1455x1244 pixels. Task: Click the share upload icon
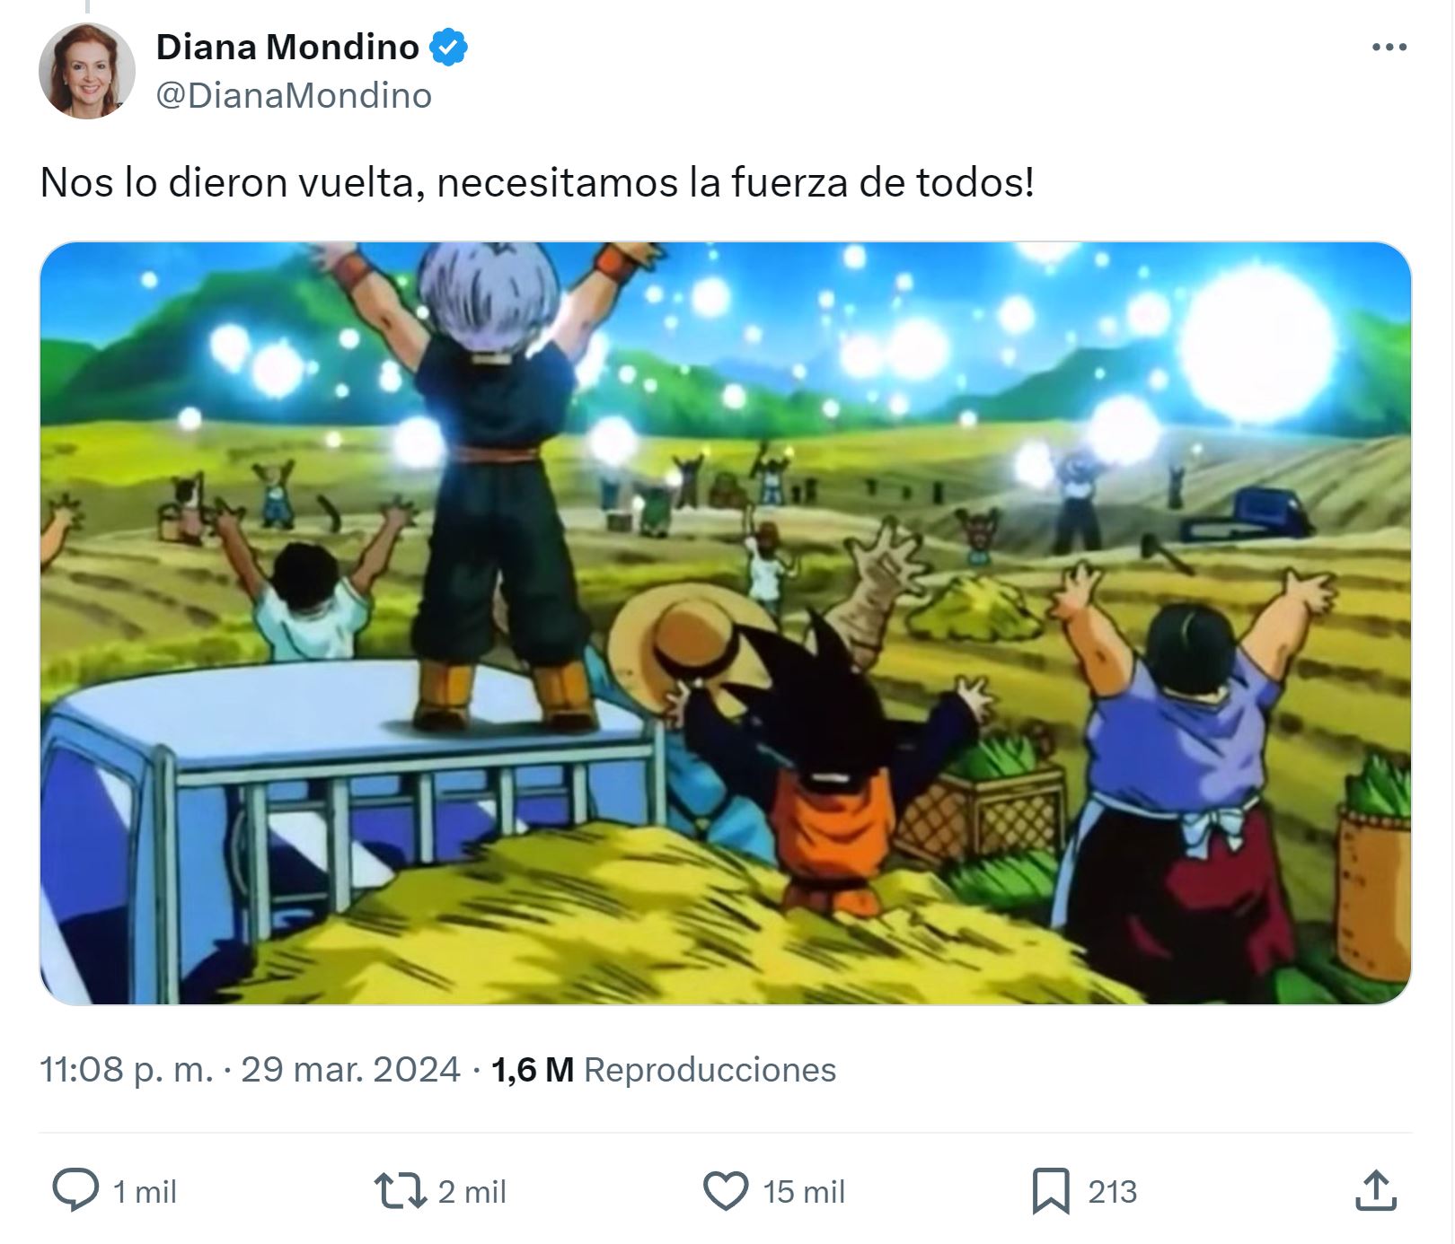coord(1375,1191)
